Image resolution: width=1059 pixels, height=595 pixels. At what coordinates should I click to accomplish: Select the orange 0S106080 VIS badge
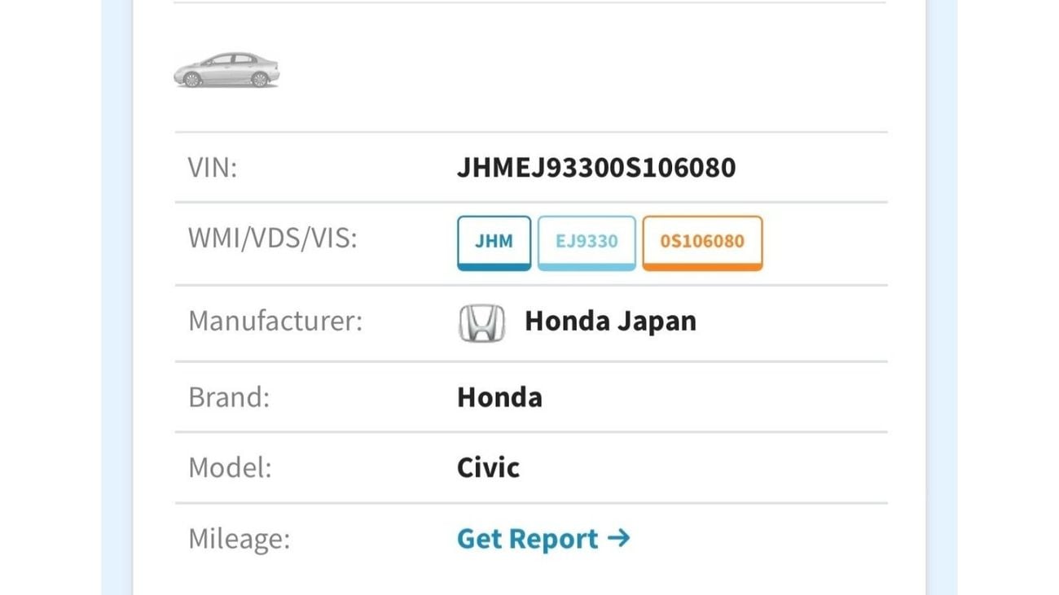702,241
